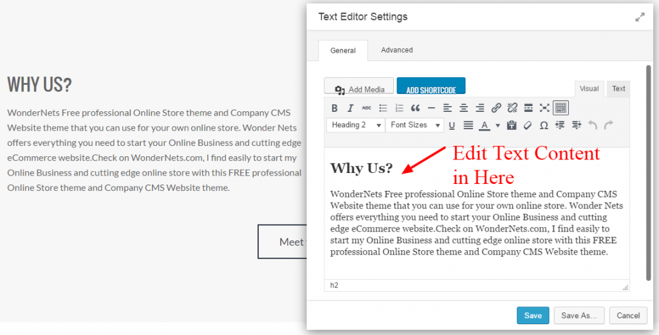Image resolution: width=659 pixels, height=335 pixels.
Task: Switch to the Advanced tab
Action: tap(396, 50)
